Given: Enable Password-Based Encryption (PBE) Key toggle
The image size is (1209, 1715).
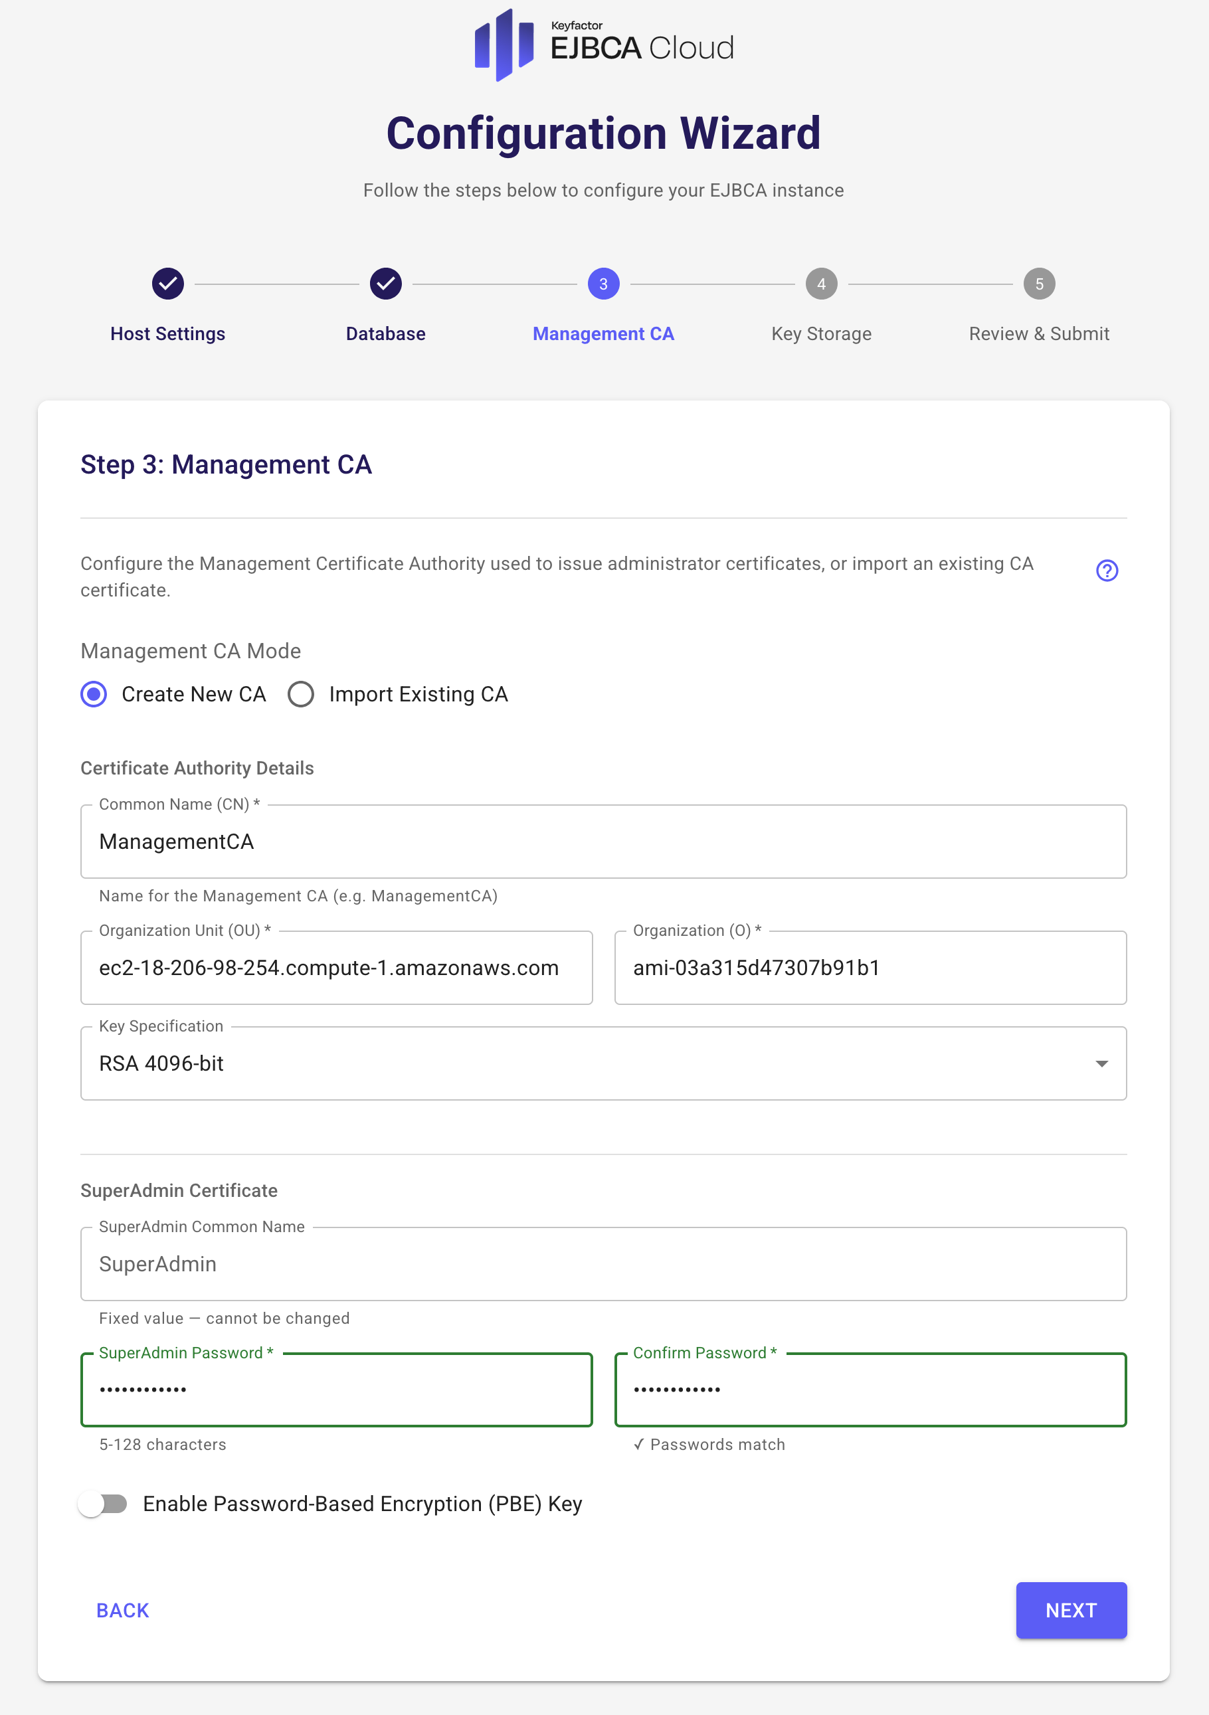Looking at the screenshot, I should point(103,1504).
